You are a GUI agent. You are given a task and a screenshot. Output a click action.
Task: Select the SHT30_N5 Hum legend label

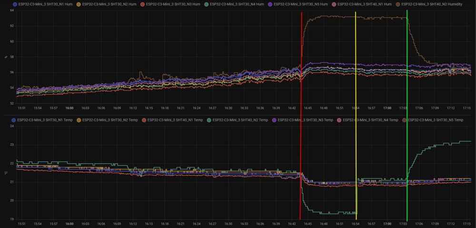tap(301, 5)
